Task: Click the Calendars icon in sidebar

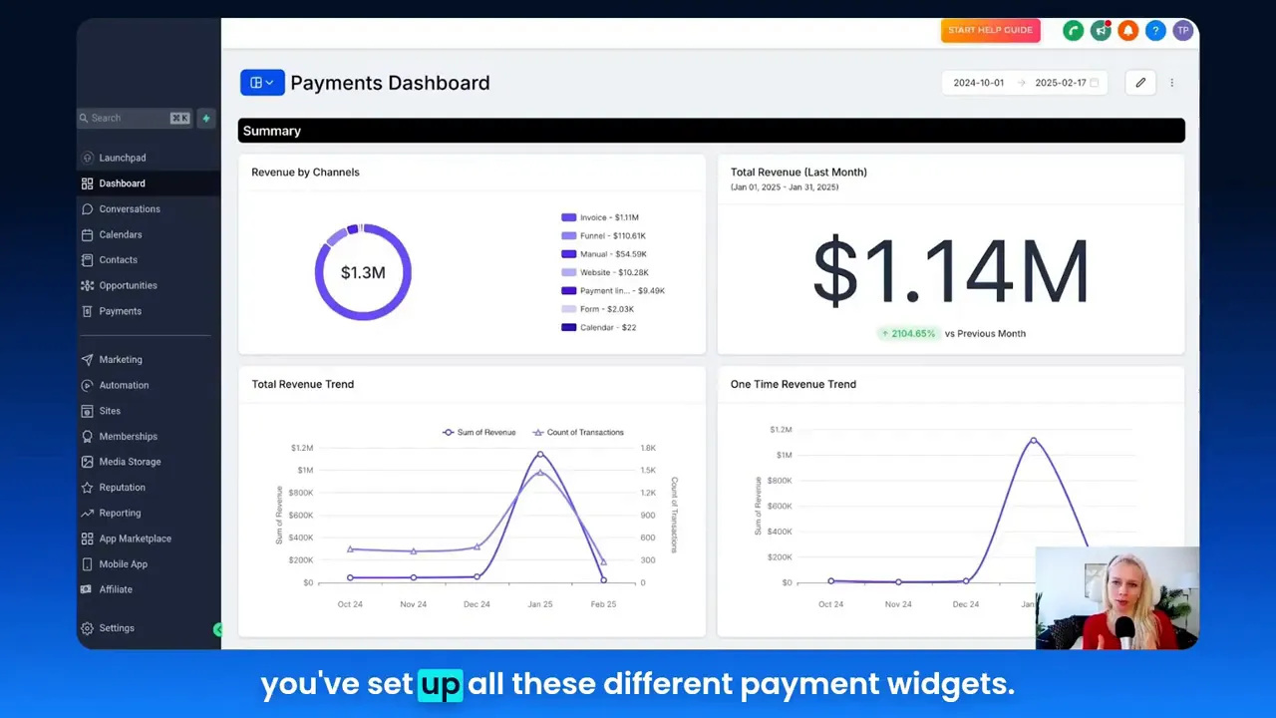Action: point(88,234)
